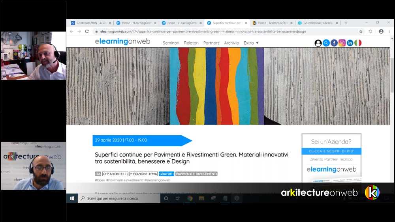Viewport: 395px width, 222px height.
Task: Close the Contenuto Web tab
Action: coord(110,23)
